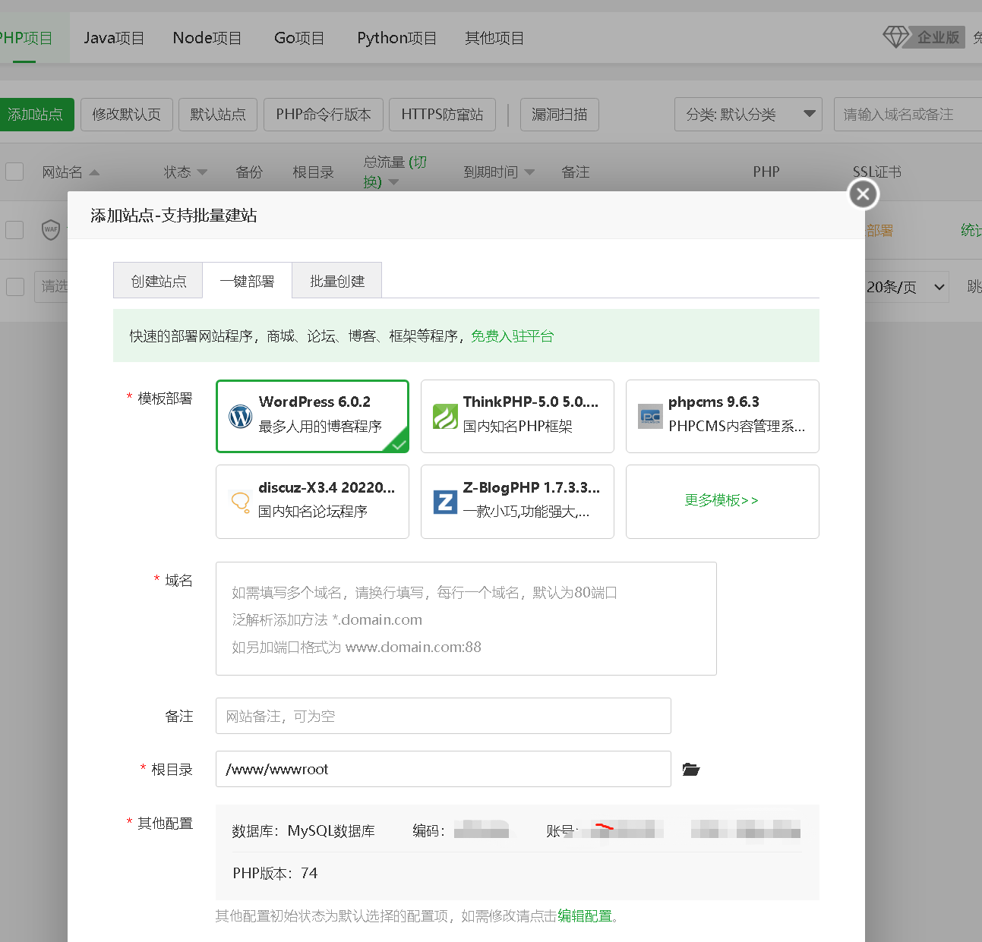Click the green 添加站点 button
The height and width of the screenshot is (942, 982).
click(36, 115)
